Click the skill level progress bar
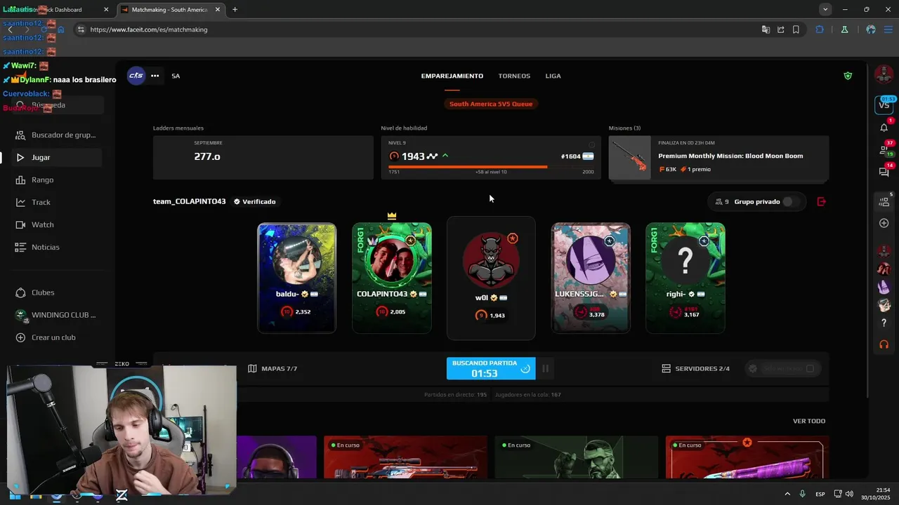 pyautogui.click(x=491, y=167)
